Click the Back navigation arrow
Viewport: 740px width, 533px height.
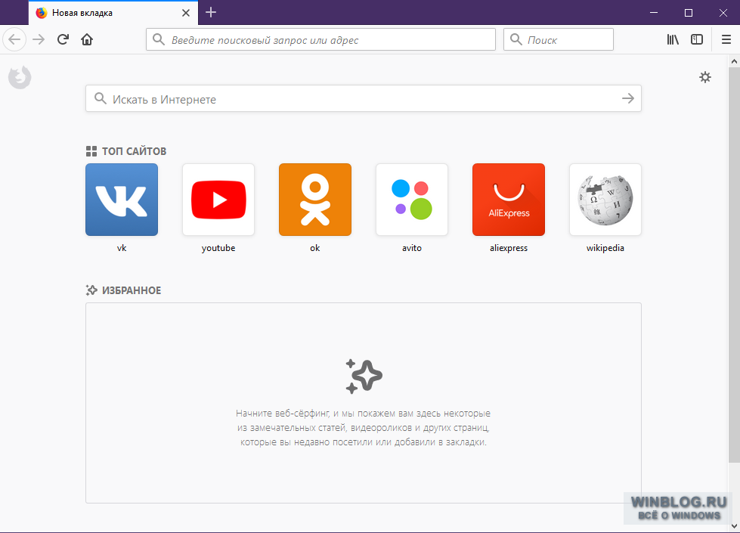coord(14,39)
